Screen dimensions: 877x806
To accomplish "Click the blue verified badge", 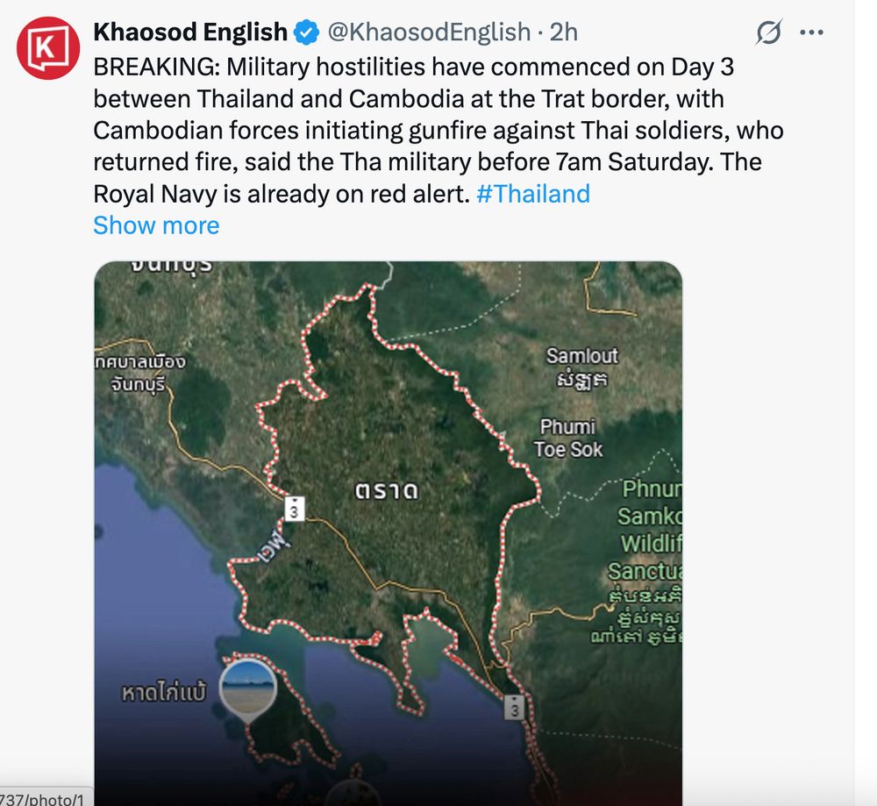I will click(x=306, y=32).
